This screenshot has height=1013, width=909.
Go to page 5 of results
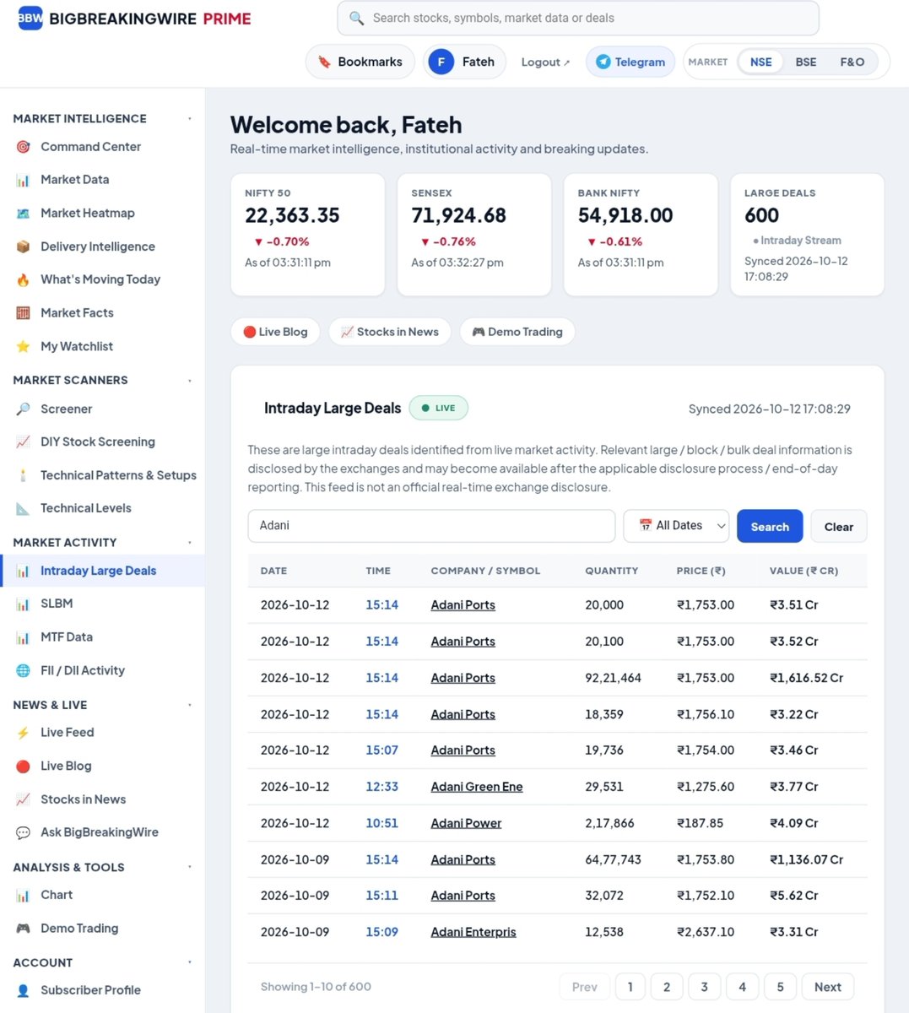pyautogui.click(x=780, y=987)
